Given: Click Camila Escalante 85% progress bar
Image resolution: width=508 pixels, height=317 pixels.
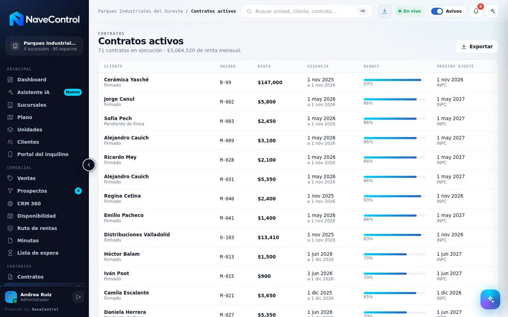Looking at the screenshot, I should tap(394, 293).
